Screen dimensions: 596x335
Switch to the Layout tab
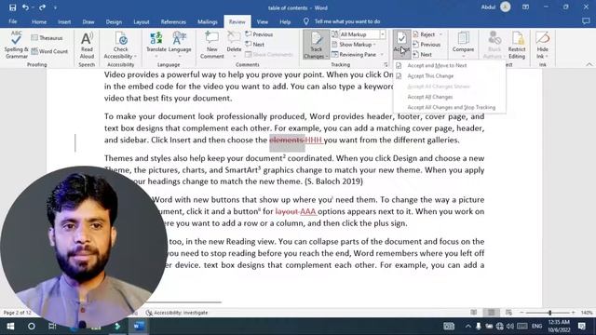[x=142, y=21]
